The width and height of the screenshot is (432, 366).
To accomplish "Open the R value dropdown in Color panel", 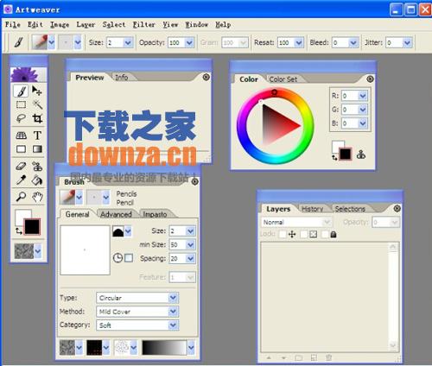I will point(363,96).
